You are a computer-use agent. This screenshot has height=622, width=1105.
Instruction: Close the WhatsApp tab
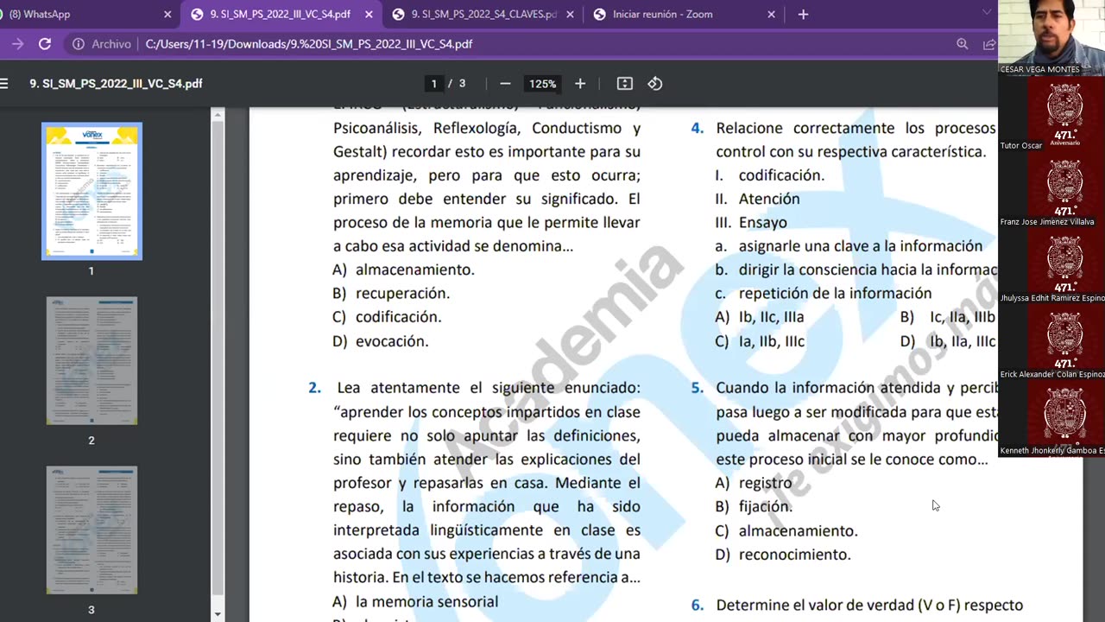coord(167,14)
